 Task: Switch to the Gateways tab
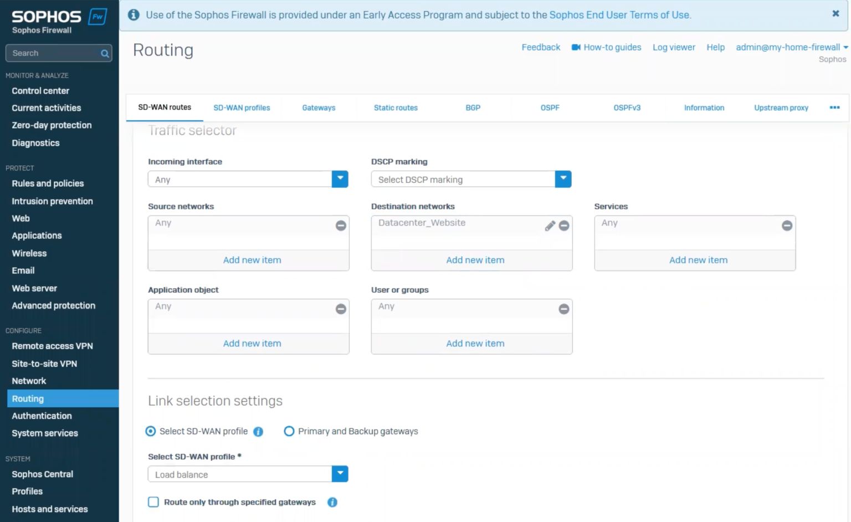click(319, 108)
